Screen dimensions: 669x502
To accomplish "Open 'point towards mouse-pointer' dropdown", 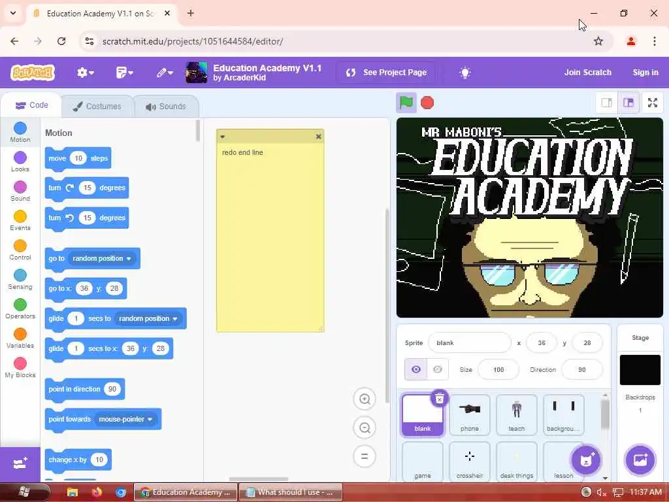I will [x=126, y=419].
